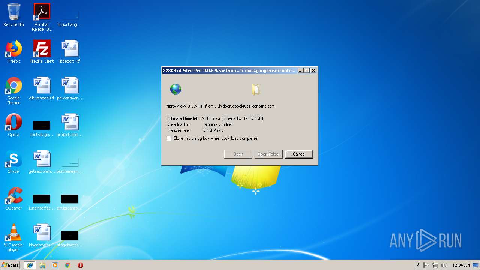480x270 pixels.
Task: Click the network tray icon
Action: (x=435, y=265)
